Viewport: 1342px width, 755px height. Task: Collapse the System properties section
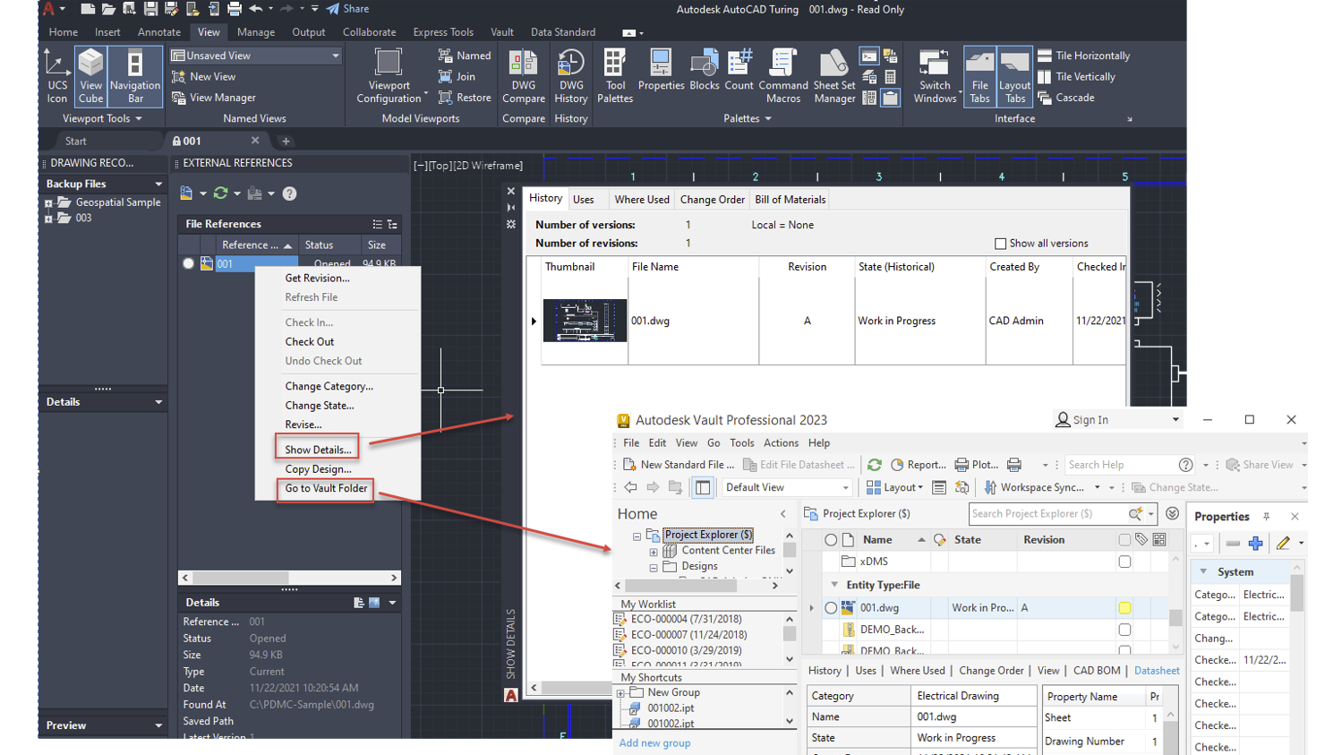point(1203,571)
